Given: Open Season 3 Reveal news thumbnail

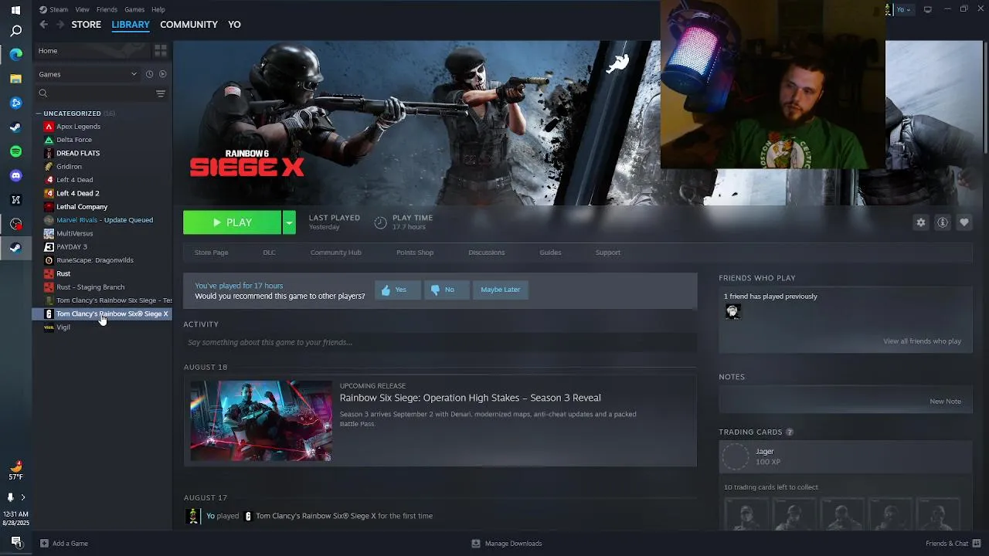Looking at the screenshot, I should (261, 420).
